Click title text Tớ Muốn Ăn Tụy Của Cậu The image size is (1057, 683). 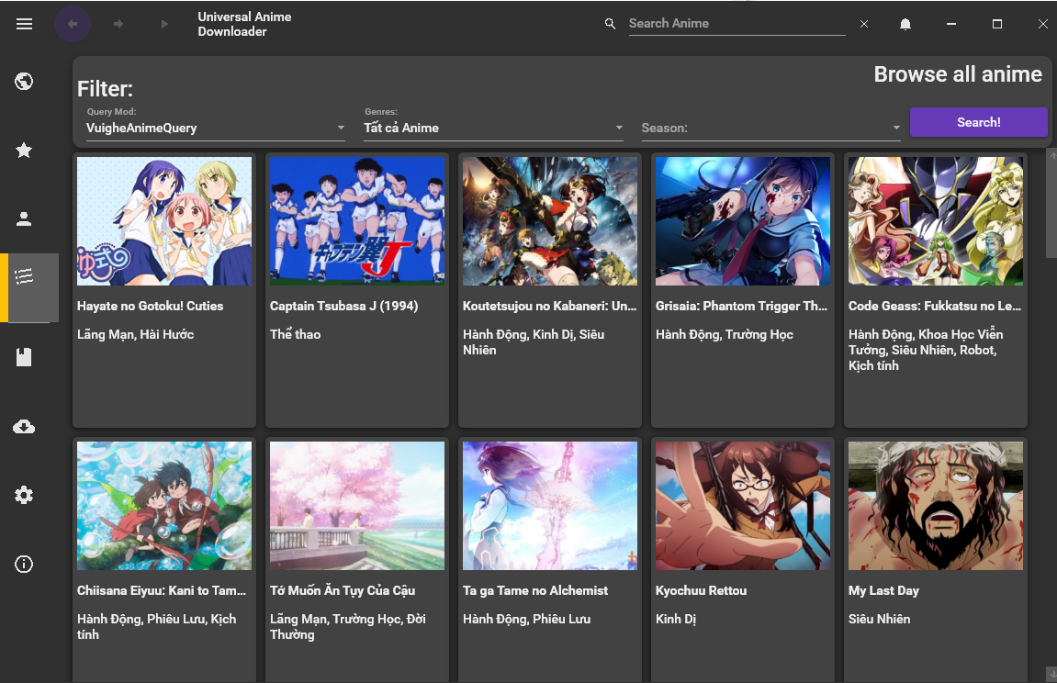tap(343, 590)
